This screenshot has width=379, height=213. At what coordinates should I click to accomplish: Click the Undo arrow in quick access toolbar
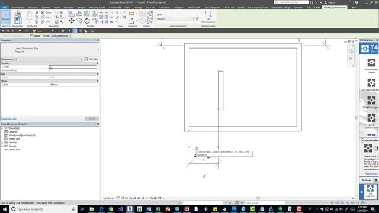(20, 31)
